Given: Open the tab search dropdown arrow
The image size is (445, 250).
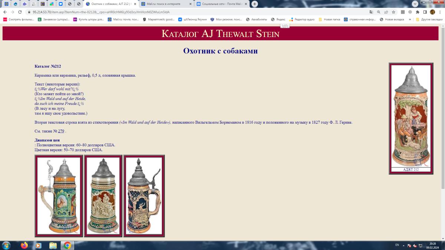Looking at the screenshot, I should point(415,3).
